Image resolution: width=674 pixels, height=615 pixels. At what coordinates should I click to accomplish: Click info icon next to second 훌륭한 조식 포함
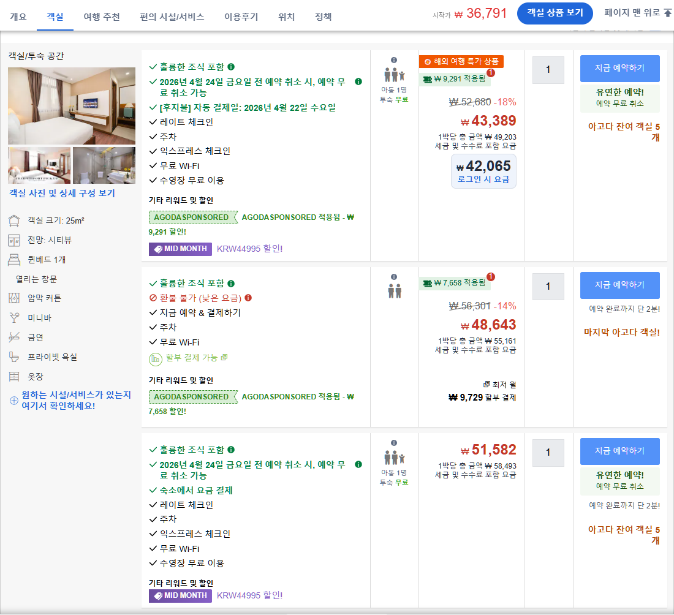pyautogui.click(x=231, y=284)
